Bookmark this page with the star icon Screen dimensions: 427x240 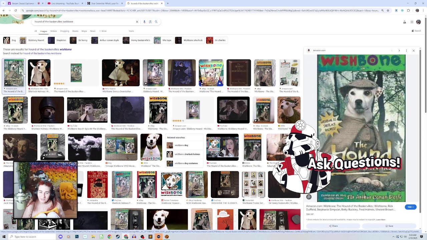pos(388,10)
